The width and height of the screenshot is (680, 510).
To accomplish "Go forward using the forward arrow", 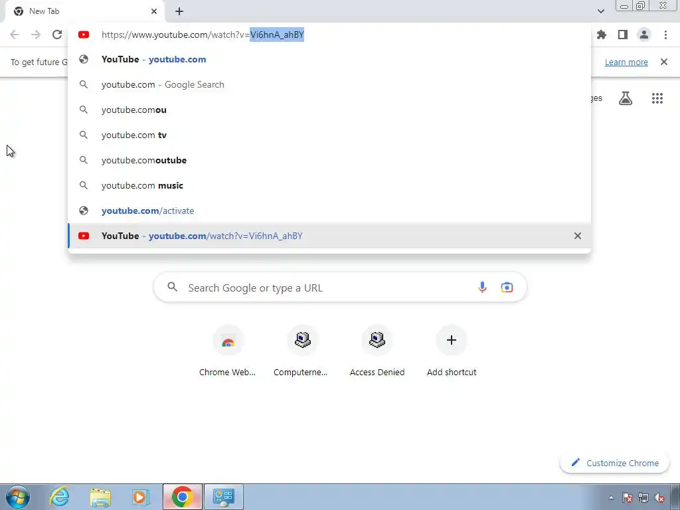I will [x=36, y=35].
